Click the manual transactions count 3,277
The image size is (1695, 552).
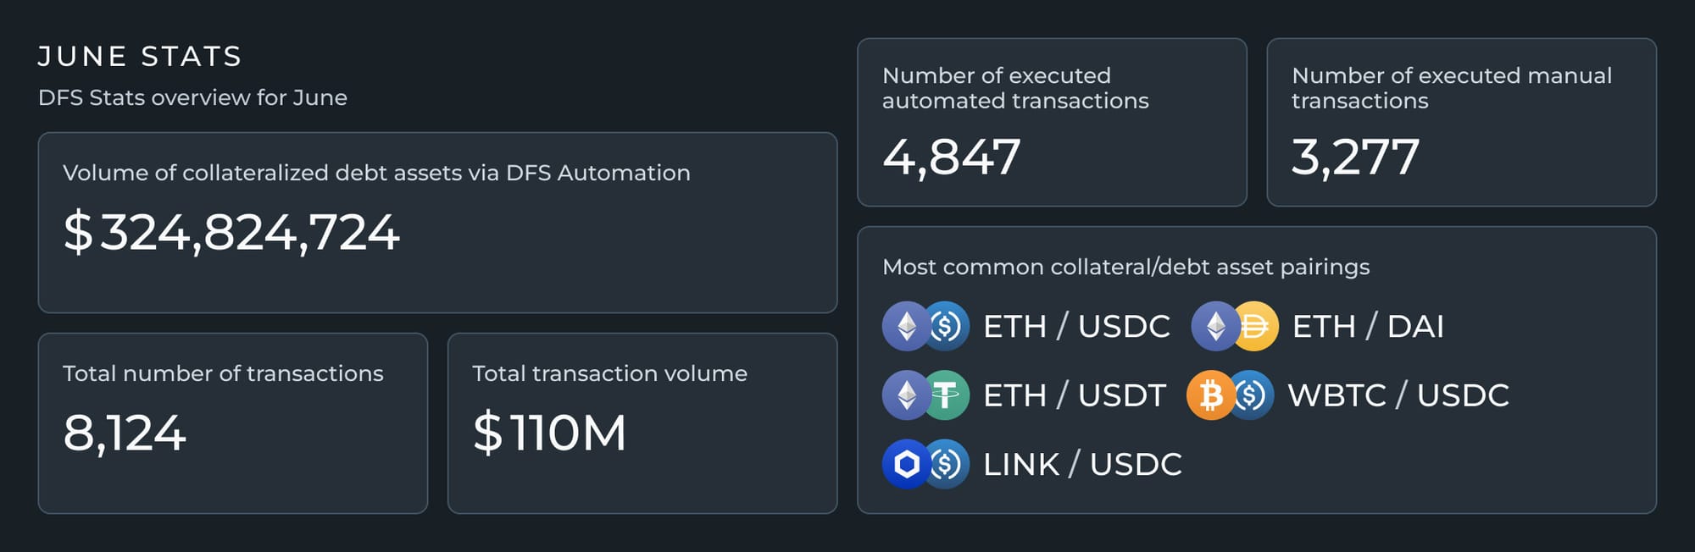pyautogui.click(x=1355, y=157)
